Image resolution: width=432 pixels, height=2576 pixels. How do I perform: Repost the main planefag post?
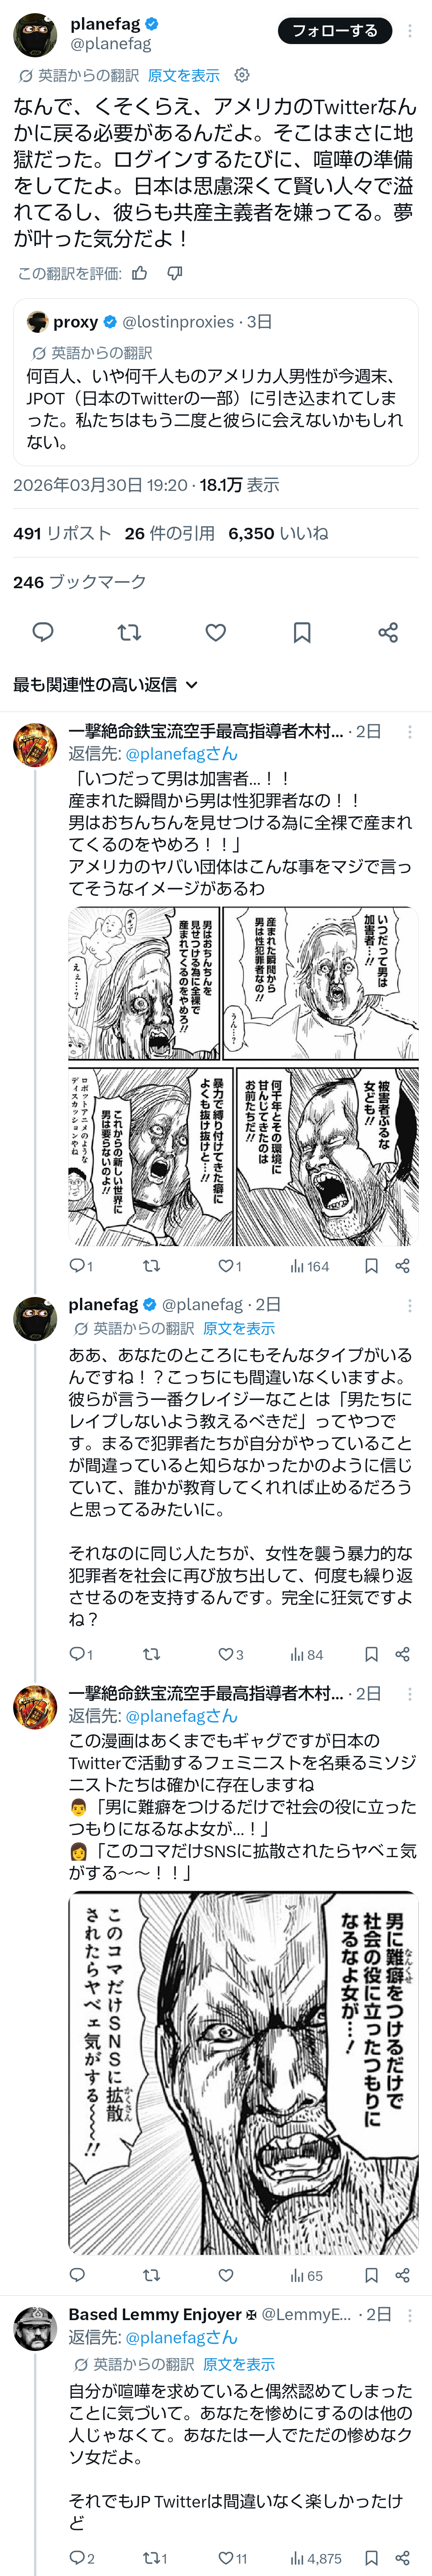[x=129, y=632]
